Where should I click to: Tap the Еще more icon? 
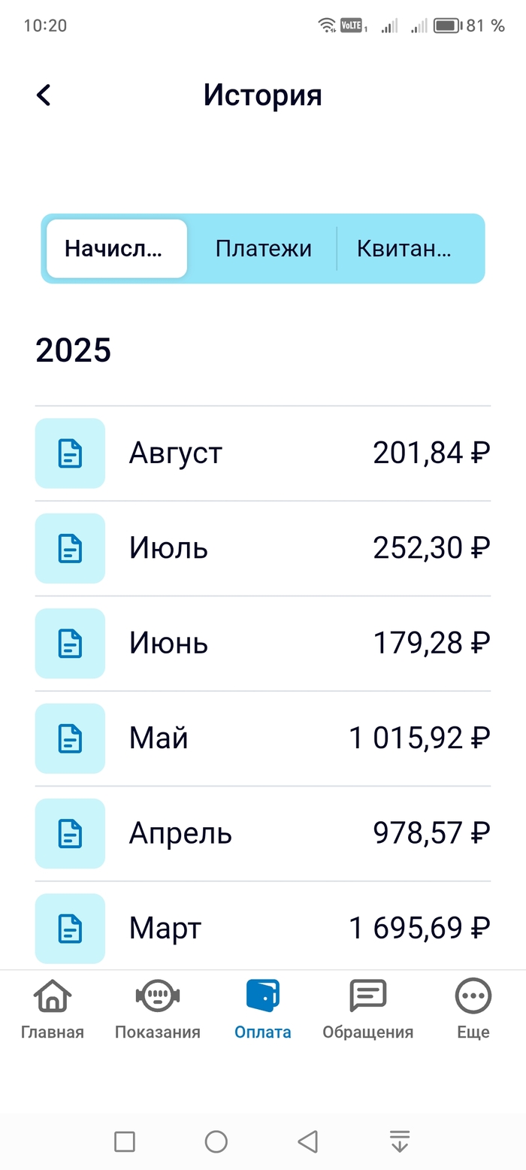tap(473, 996)
